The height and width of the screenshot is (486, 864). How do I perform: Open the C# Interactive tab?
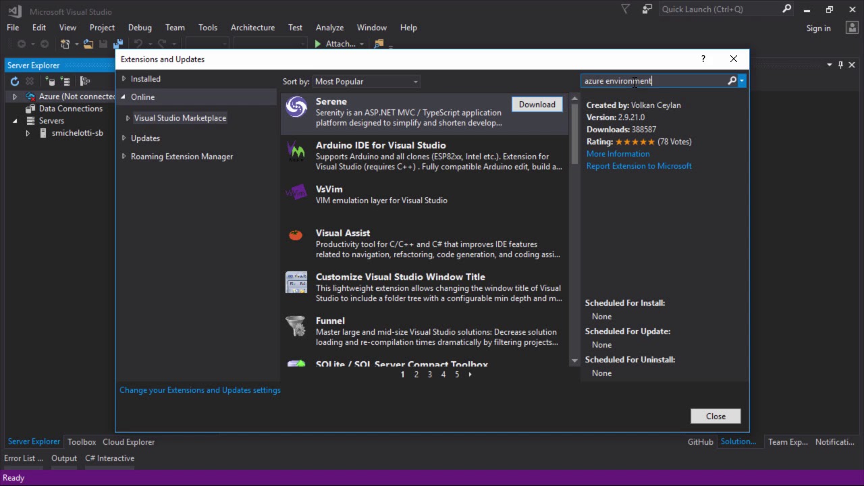point(109,458)
